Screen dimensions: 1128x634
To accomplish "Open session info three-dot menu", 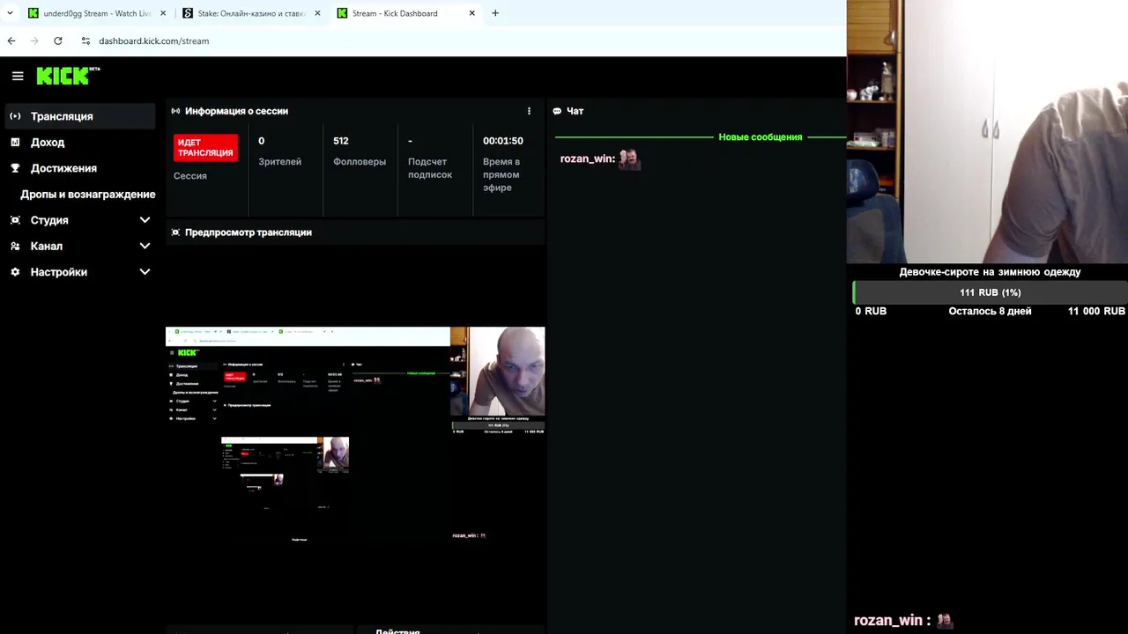I will pyautogui.click(x=529, y=111).
